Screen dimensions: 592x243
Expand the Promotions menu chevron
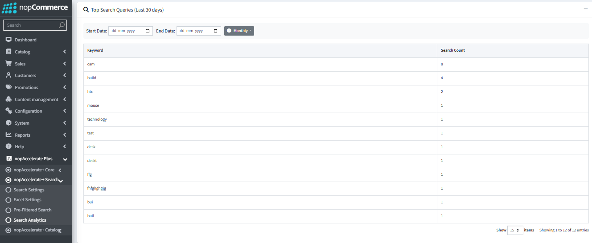click(x=65, y=87)
